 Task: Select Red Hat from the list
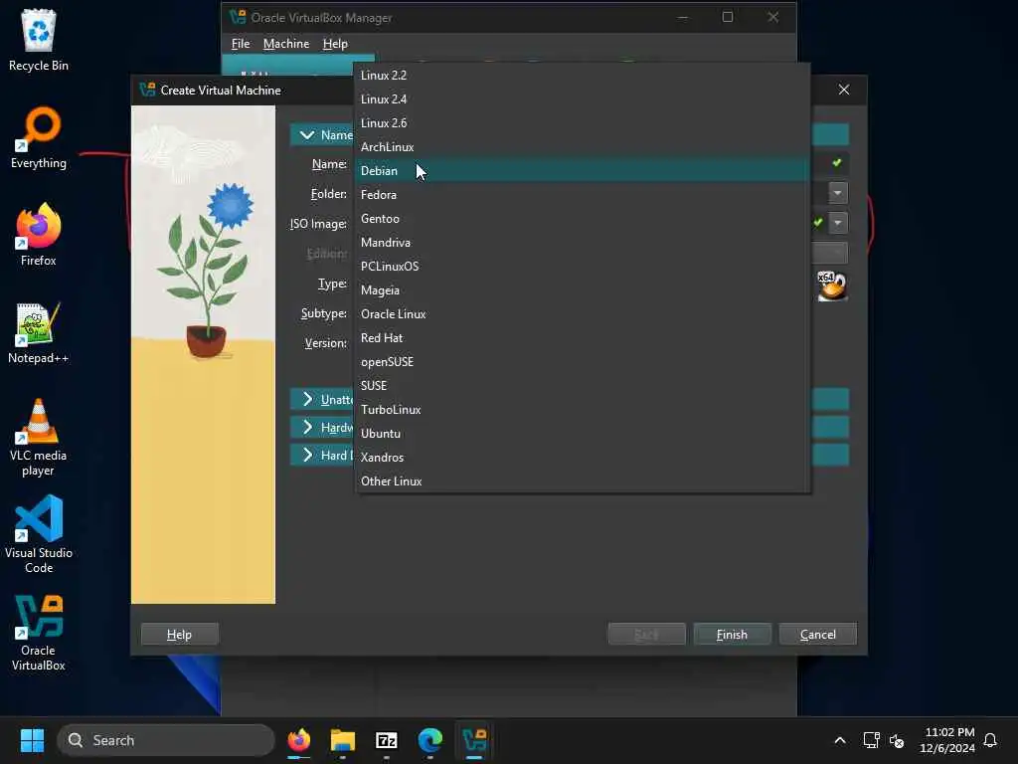[x=581, y=338]
